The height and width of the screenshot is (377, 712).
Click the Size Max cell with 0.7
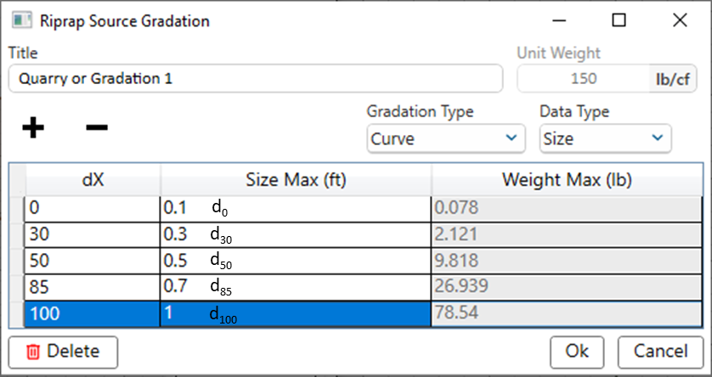coord(295,286)
